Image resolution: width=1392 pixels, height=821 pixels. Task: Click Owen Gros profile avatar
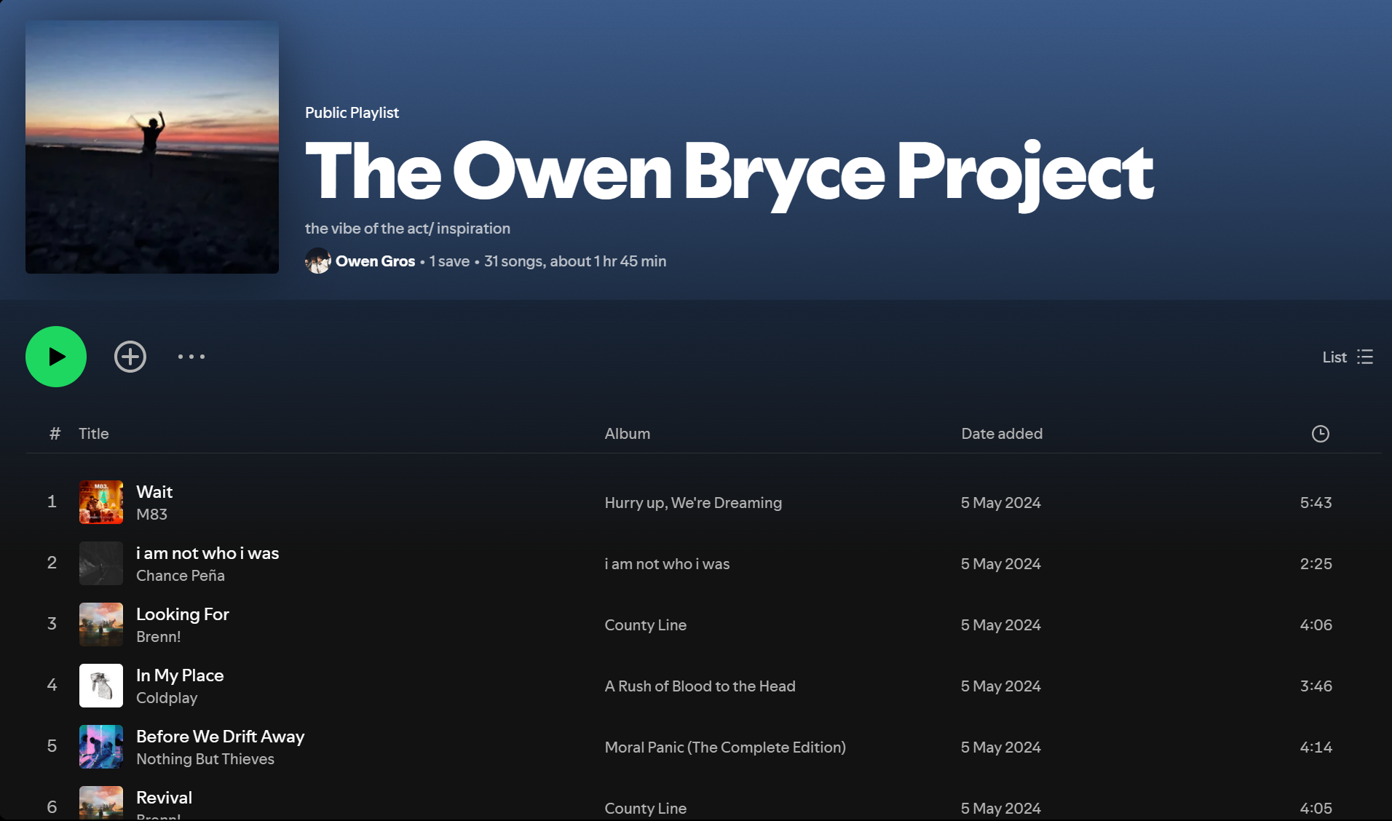coord(318,261)
